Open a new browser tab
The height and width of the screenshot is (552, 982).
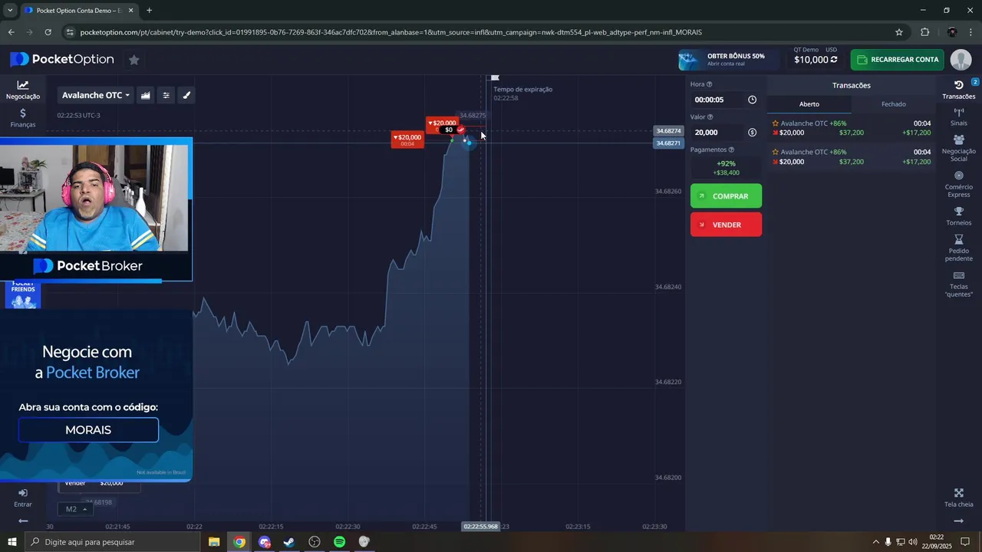coord(149,11)
